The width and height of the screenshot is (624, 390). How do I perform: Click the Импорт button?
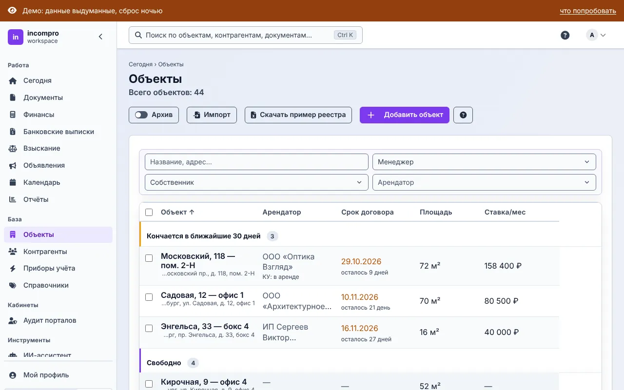(212, 115)
